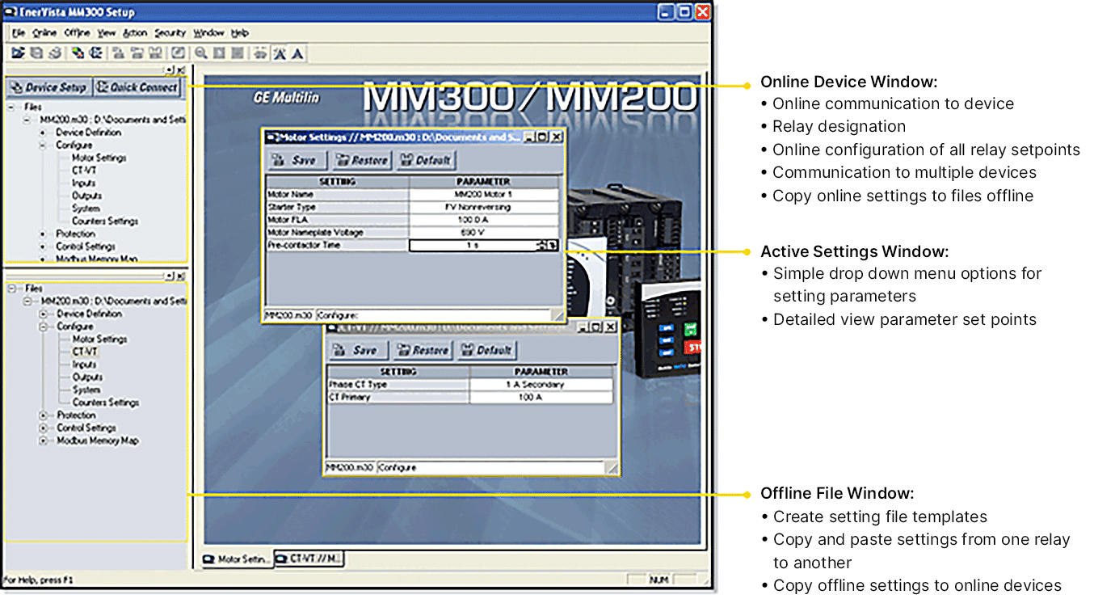Click Default in the CT-VT window
The image size is (1094, 603).
pos(487,351)
